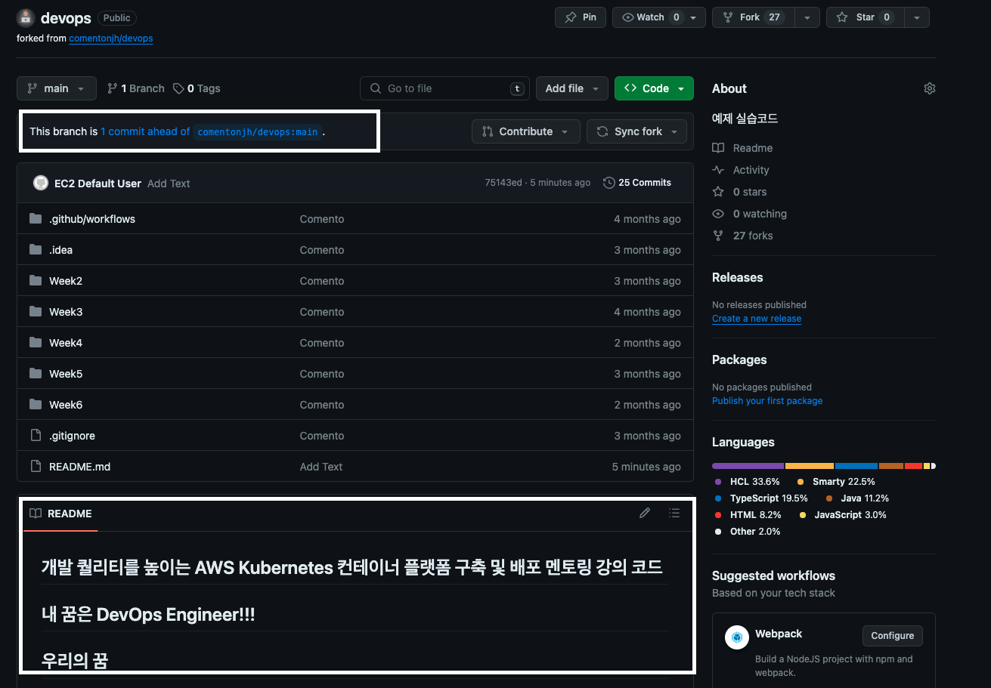Fork the repository with the Fork button

click(x=753, y=17)
